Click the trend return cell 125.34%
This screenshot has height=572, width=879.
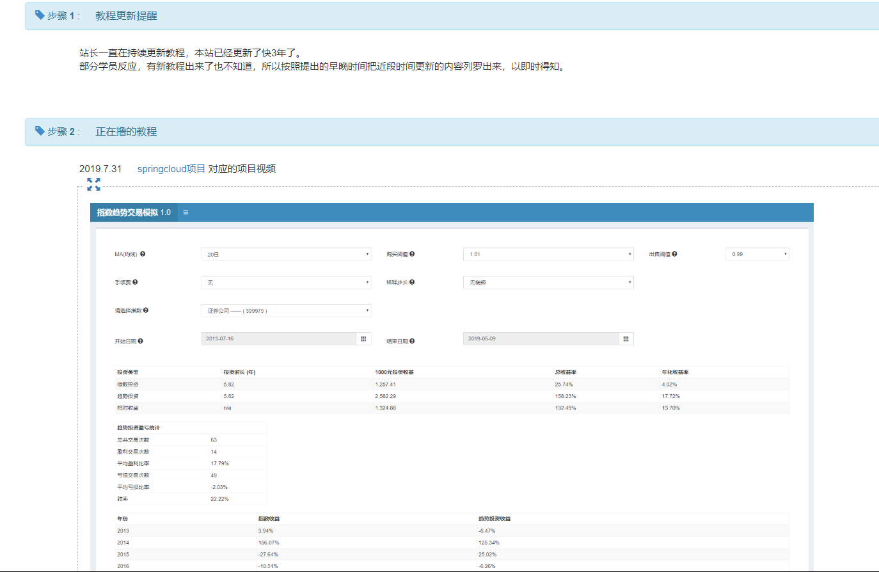pyautogui.click(x=489, y=542)
